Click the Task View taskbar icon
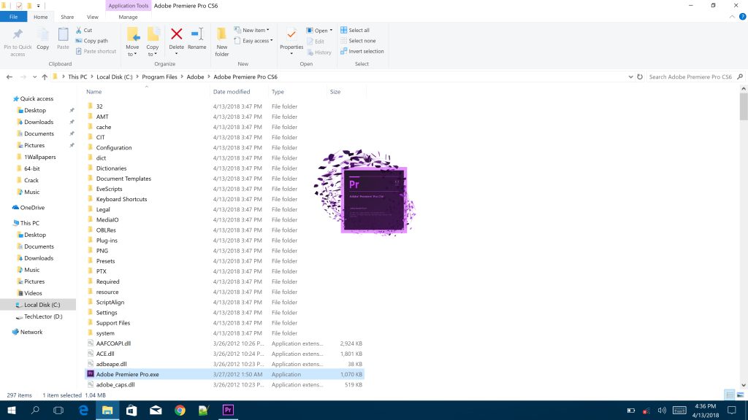 click(x=58, y=410)
